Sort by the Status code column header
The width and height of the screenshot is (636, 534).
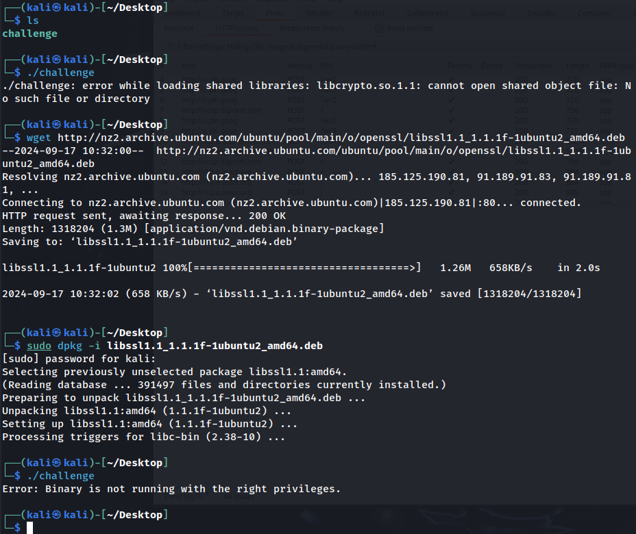pos(534,66)
